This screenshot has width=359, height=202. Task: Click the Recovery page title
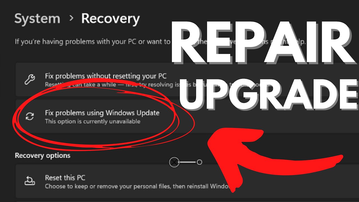coord(110,19)
